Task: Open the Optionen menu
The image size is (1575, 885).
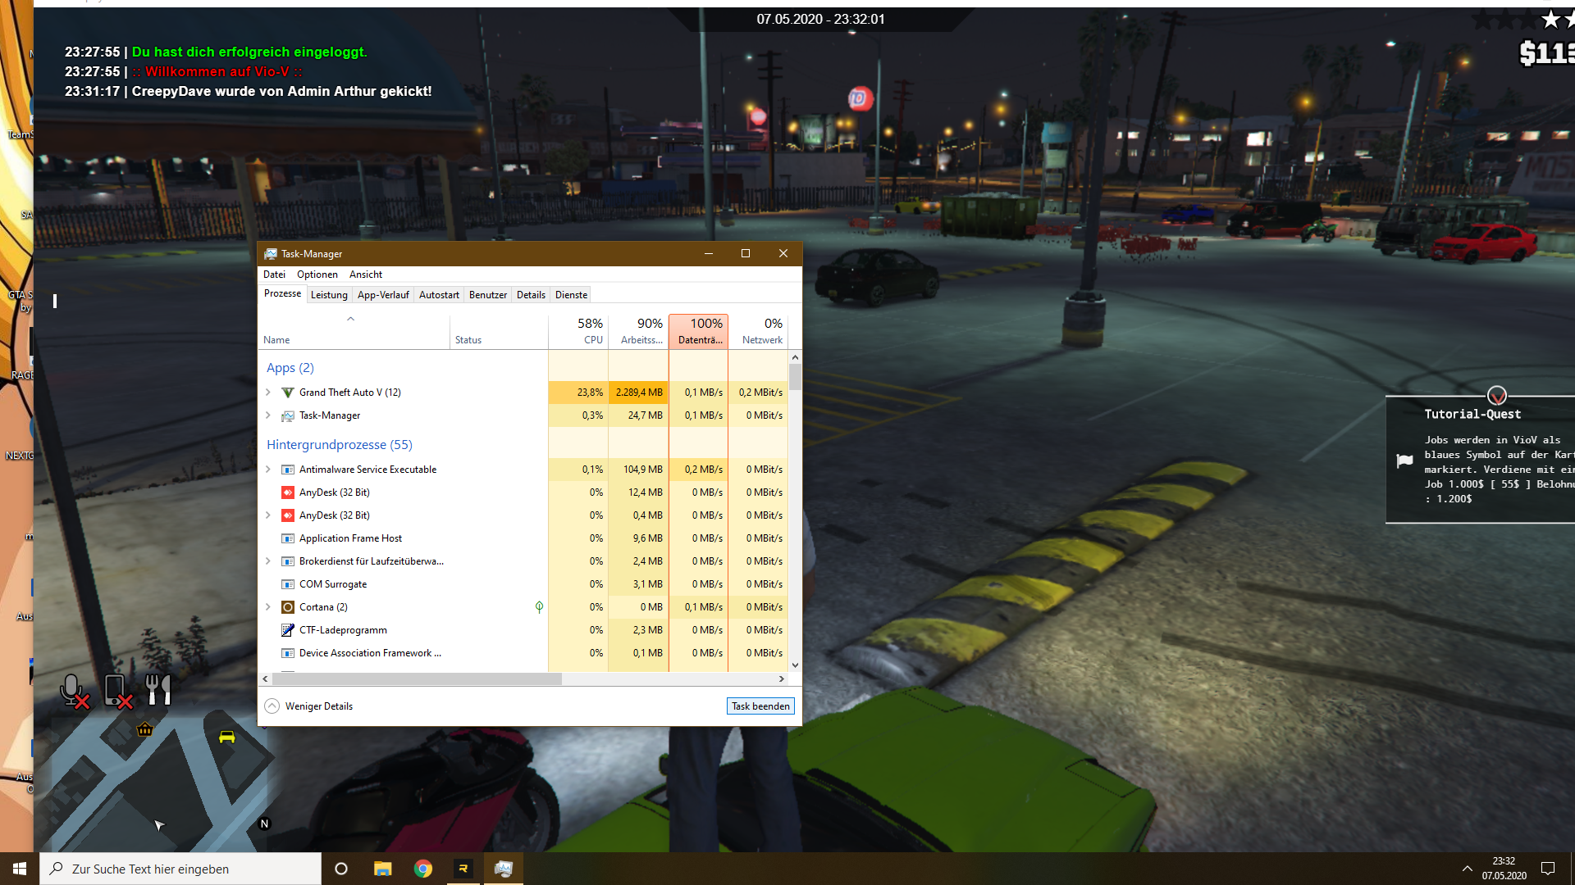Action: pos(317,275)
